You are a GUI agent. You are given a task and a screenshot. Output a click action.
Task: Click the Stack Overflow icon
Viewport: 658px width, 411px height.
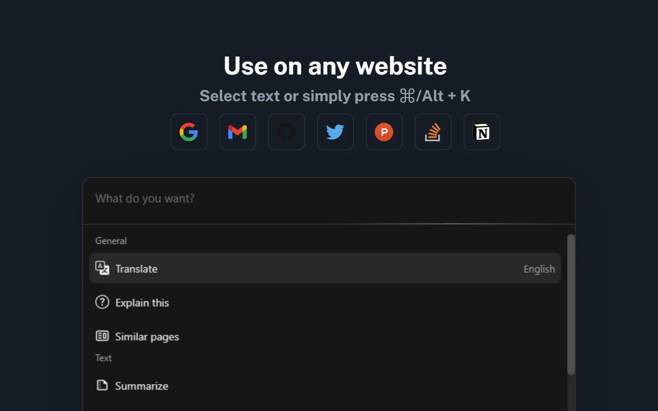pos(433,132)
